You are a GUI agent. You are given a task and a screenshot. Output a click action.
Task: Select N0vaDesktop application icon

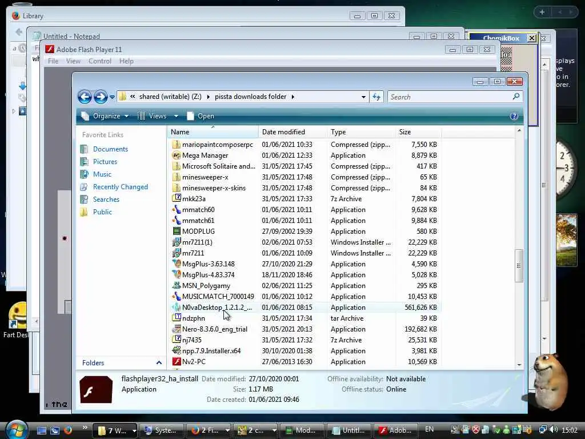pyautogui.click(x=176, y=307)
